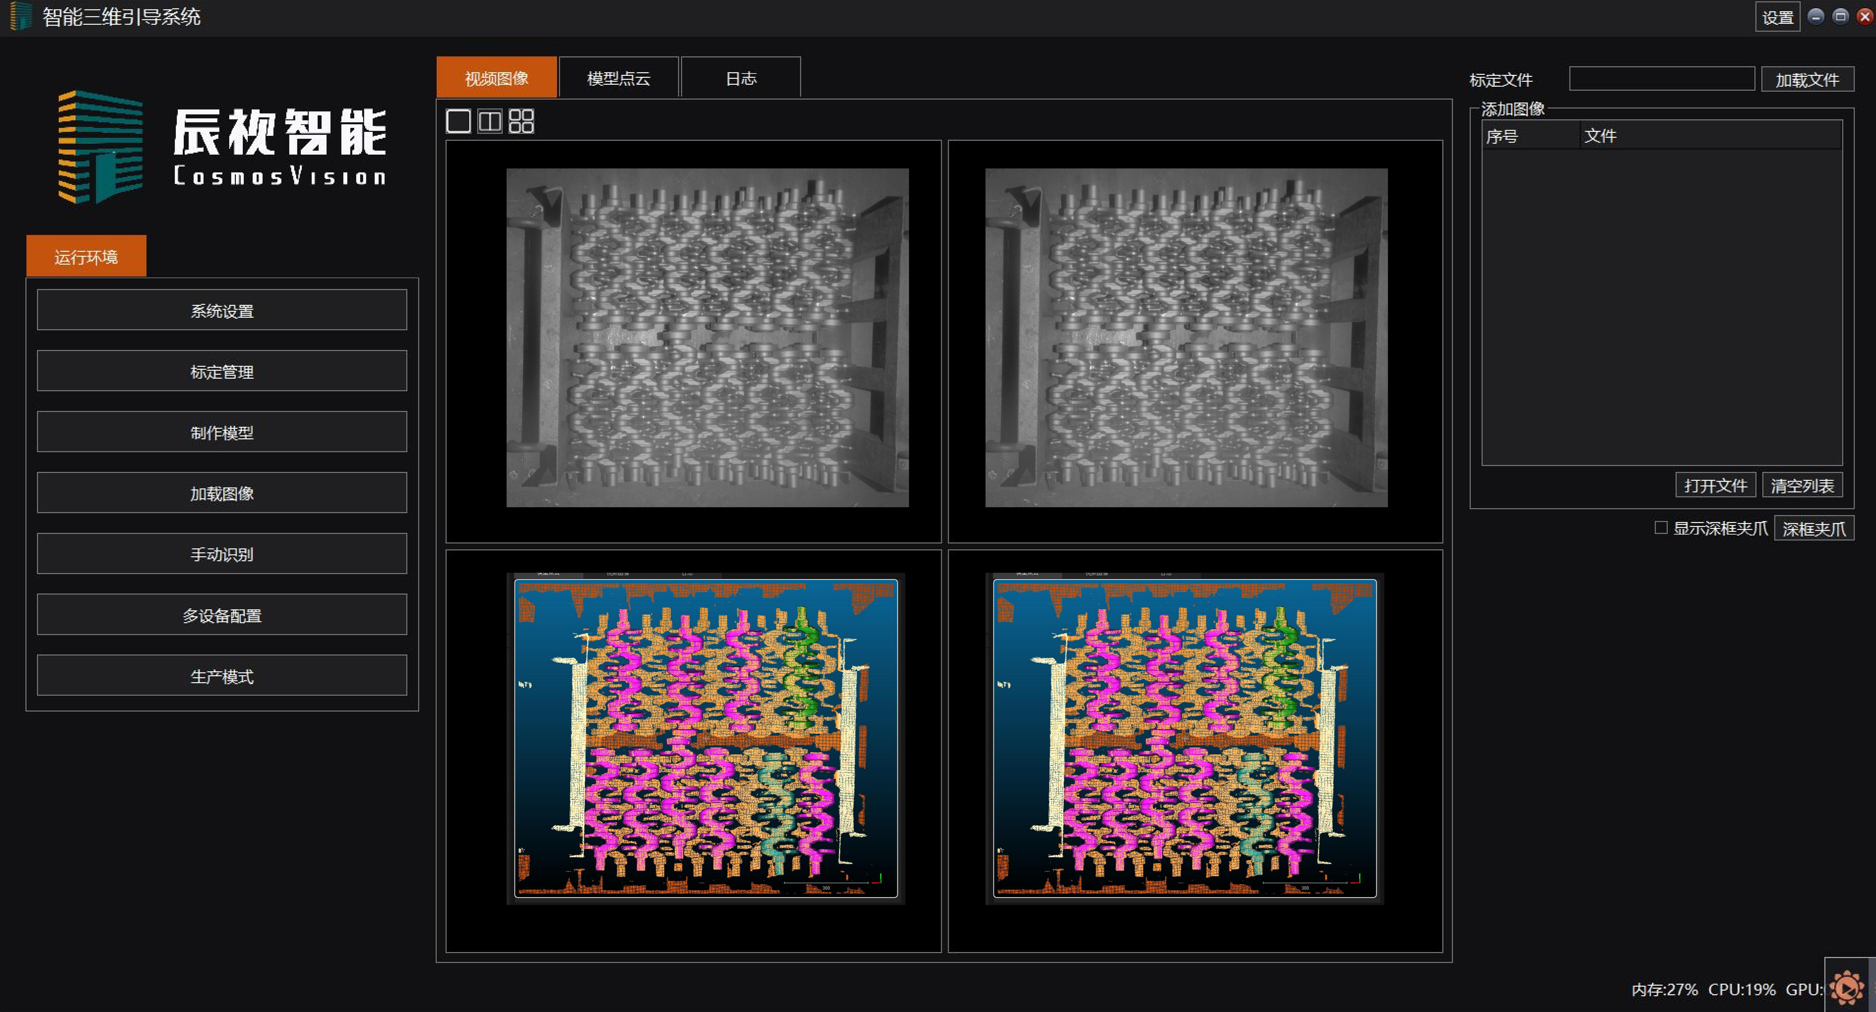Select the top-right grayscale camera image

click(1186, 337)
